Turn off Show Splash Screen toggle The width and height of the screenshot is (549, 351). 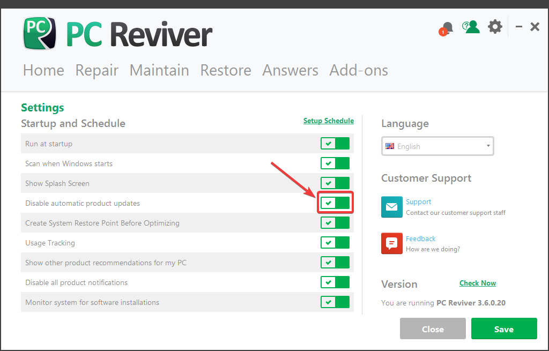tap(335, 183)
